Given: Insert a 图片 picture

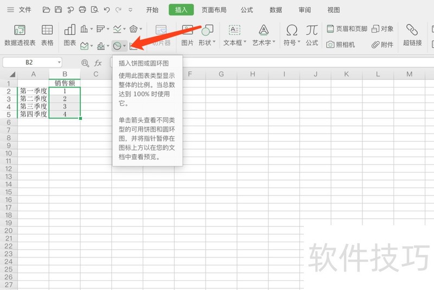Looking at the screenshot, I should click(187, 35).
